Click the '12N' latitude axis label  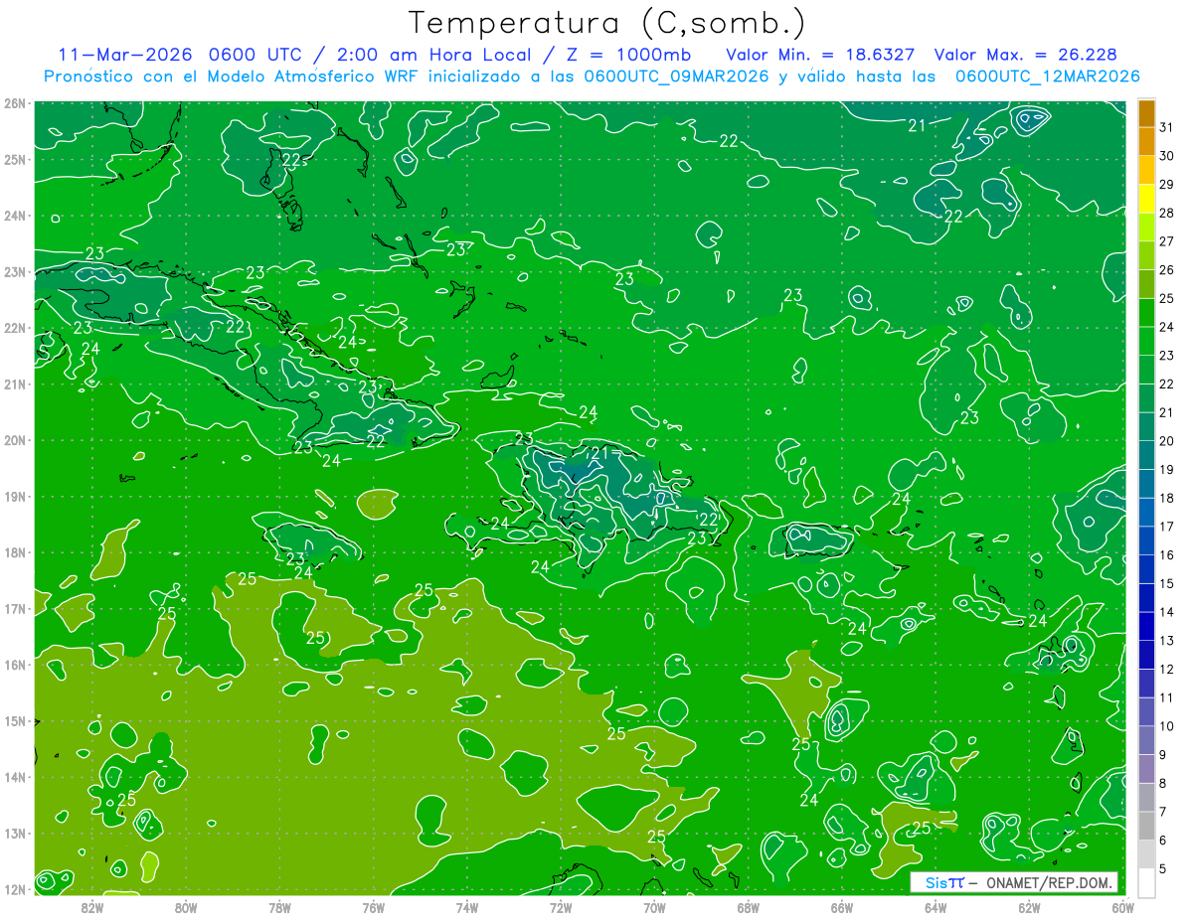(x=15, y=890)
